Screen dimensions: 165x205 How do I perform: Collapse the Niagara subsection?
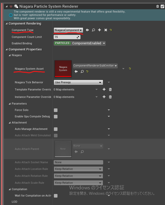[x=9, y=55]
